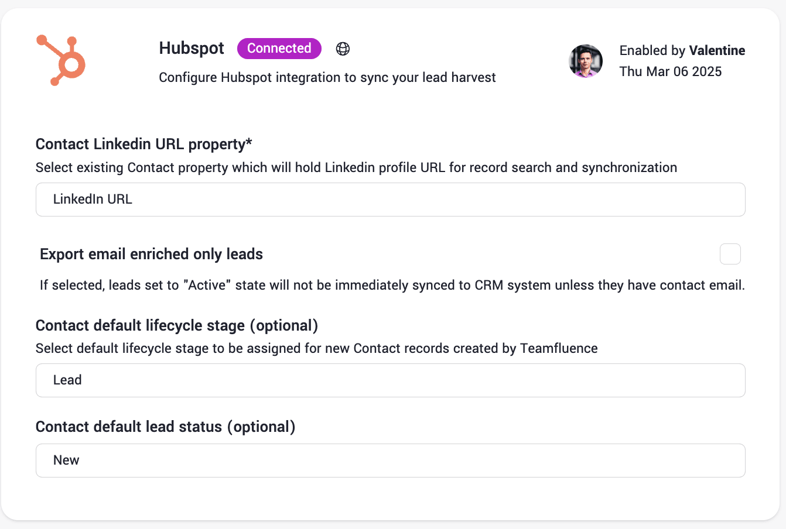Click the globe icon beside Connected

(343, 49)
